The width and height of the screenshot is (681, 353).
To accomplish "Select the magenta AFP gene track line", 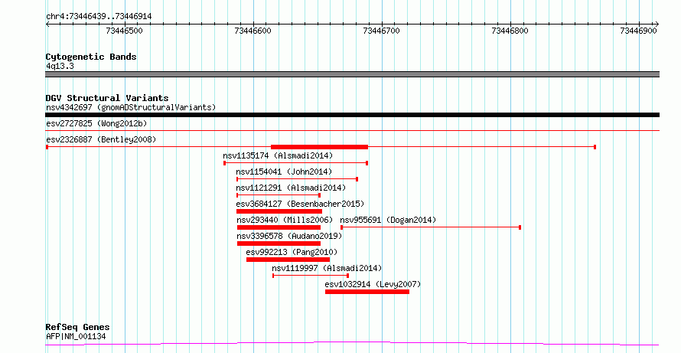I will 352,344.
